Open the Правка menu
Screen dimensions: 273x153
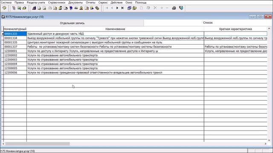[19, 3]
